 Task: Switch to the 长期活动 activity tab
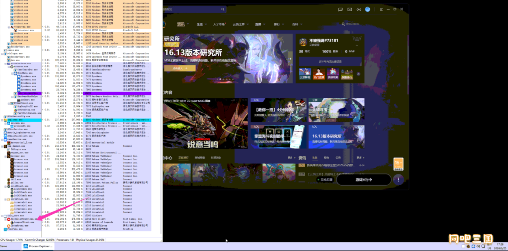coord(216,158)
